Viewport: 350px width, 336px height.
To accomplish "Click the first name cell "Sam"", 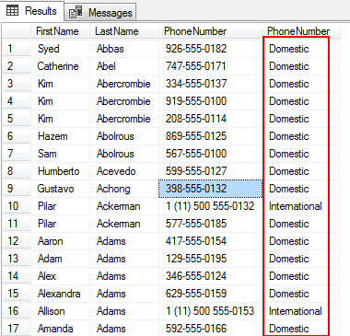I will 60,154.
